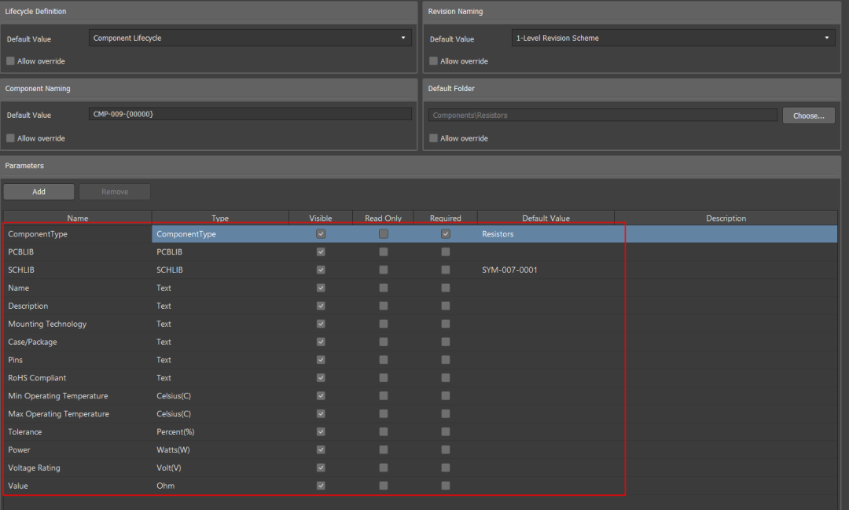Enable Allow override under Component Naming
Viewport: 849px width, 510px height.
point(10,138)
